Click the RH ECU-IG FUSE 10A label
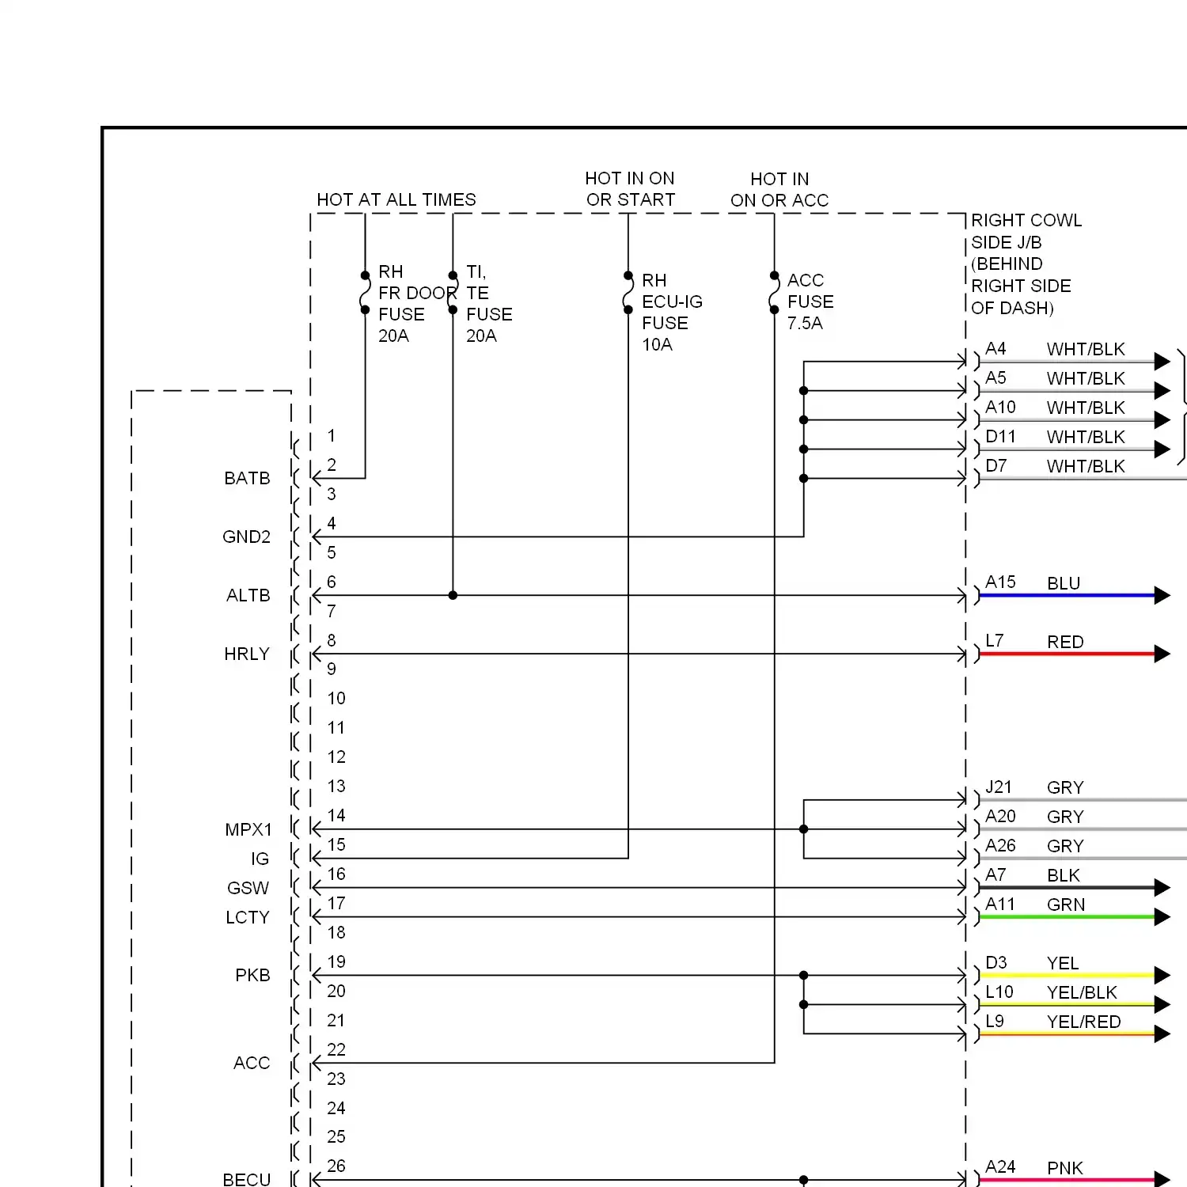 [x=672, y=312]
